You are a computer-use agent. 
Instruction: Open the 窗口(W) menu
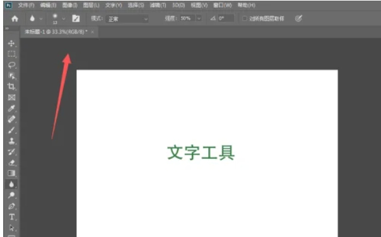[x=222, y=5]
